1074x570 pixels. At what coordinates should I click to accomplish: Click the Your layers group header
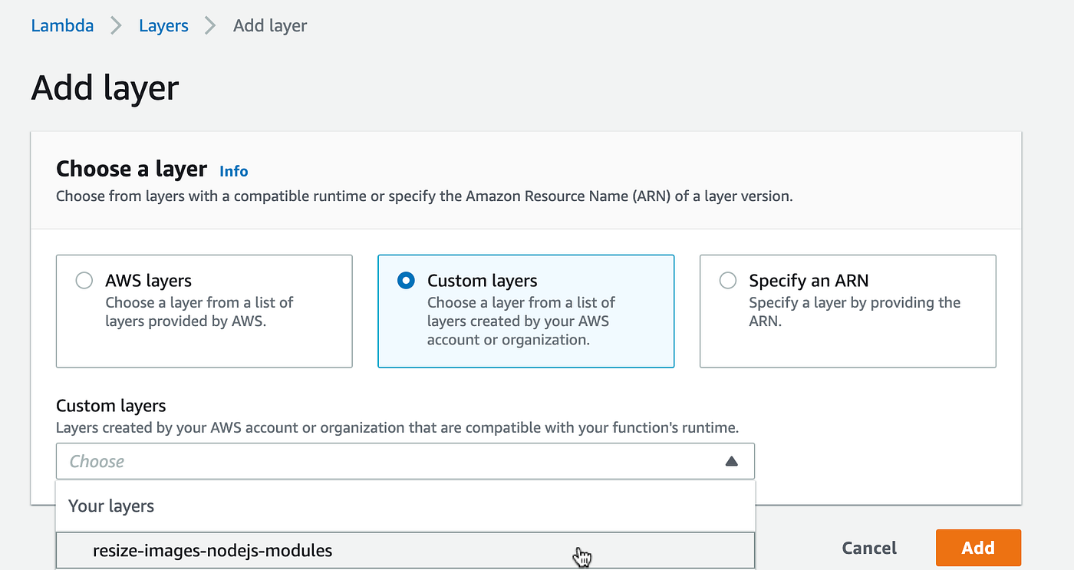click(x=111, y=506)
